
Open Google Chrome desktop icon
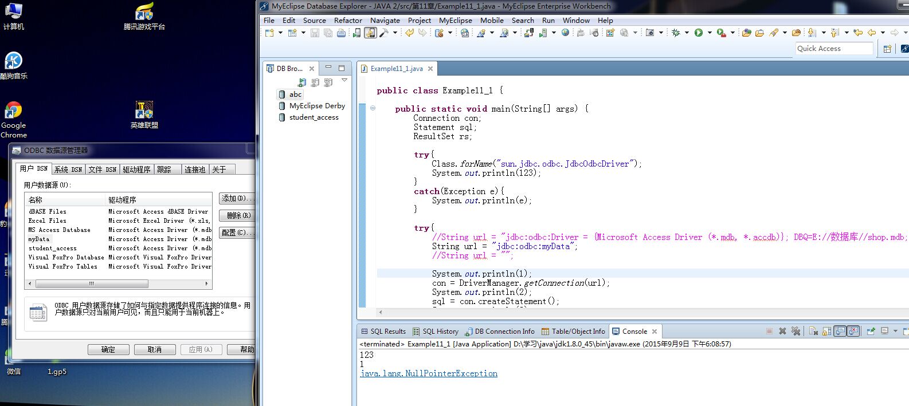pos(14,120)
